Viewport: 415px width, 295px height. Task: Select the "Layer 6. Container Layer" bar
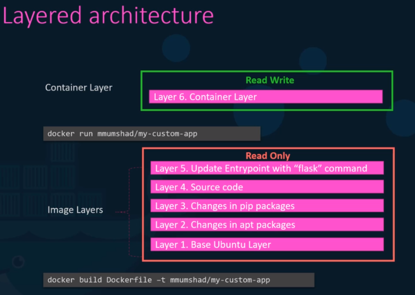[x=266, y=96]
